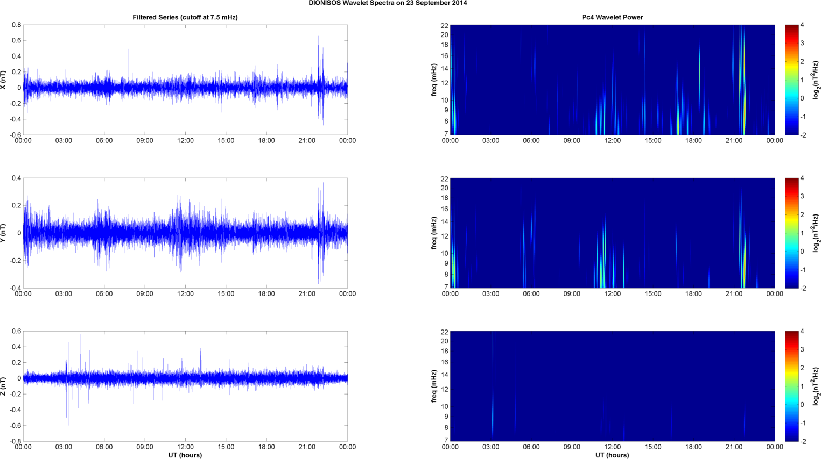
Task: Click the 12:00 tick under X time series
Action: click(x=185, y=141)
